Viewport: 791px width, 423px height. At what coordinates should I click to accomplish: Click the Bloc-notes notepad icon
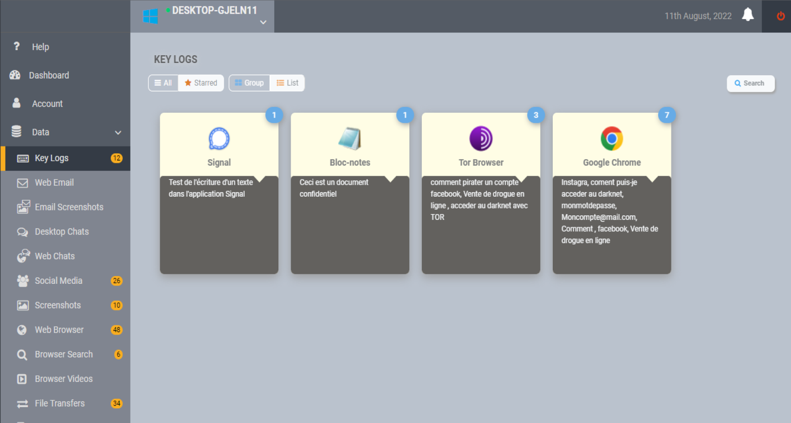(350, 139)
